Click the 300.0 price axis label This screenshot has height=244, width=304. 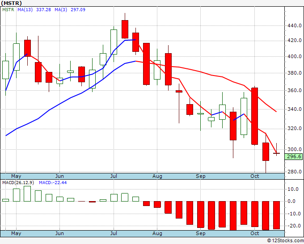point(295,149)
